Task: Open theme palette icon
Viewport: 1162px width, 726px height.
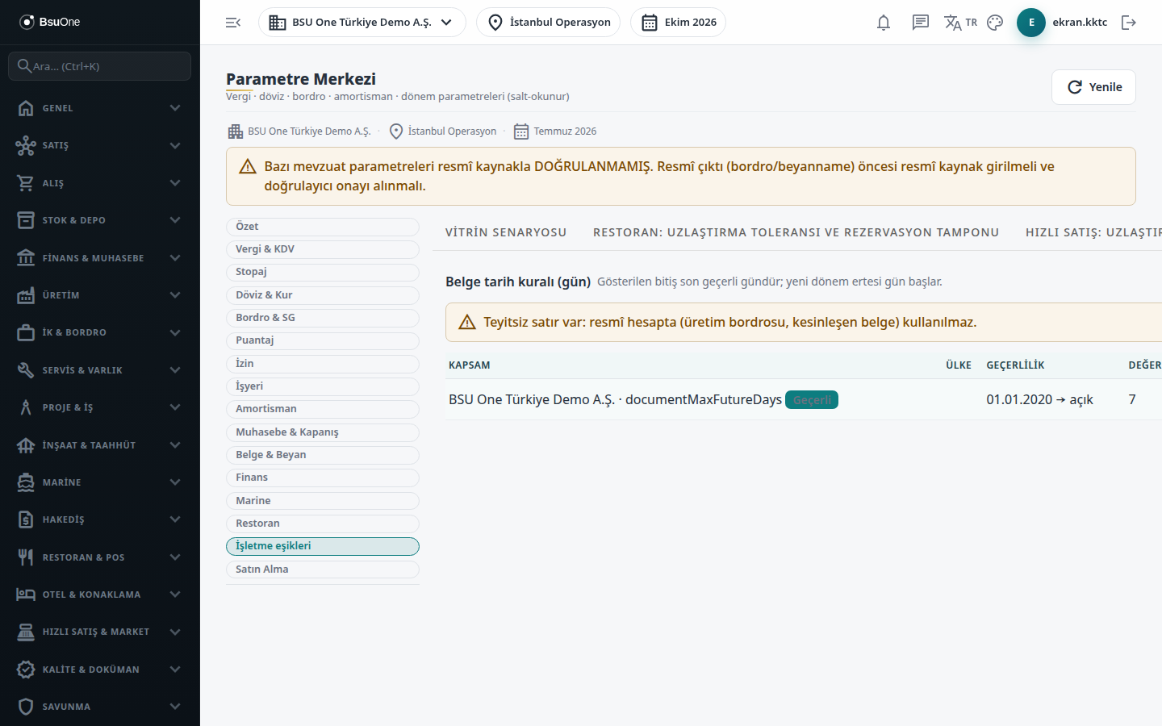Action: point(995,23)
